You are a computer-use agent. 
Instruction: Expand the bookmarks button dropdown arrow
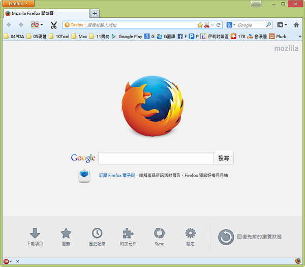[x=286, y=25]
